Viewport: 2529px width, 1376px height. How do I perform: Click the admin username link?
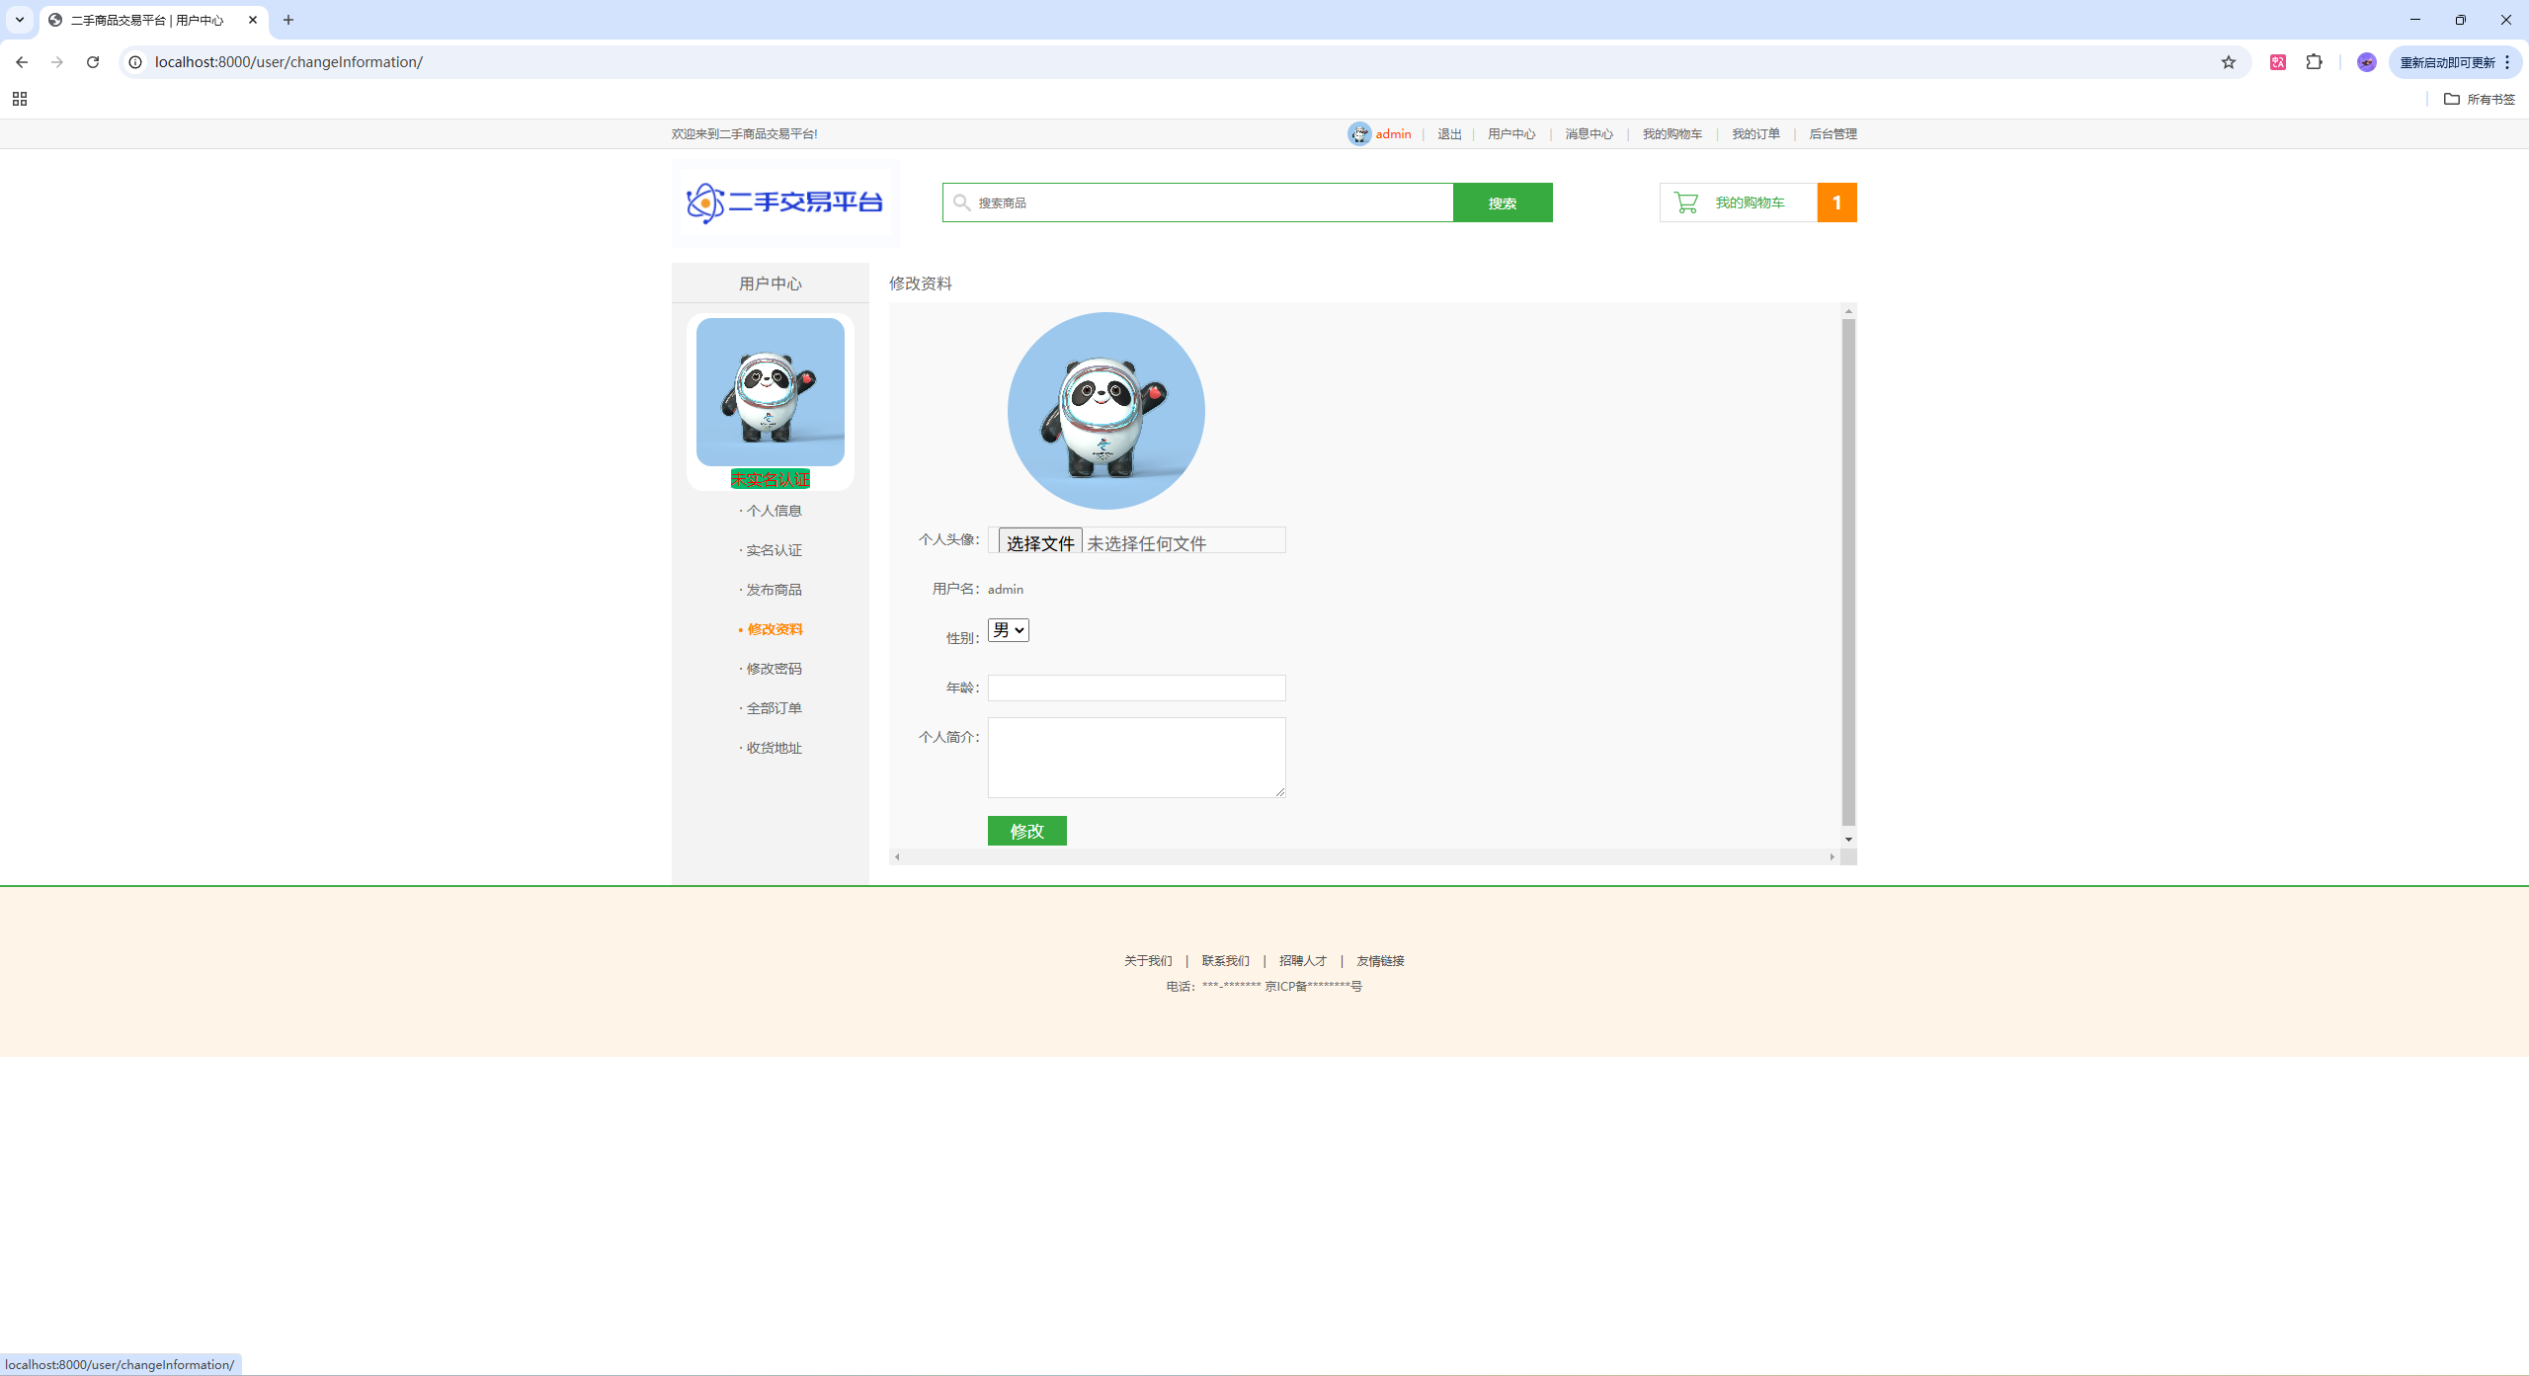(x=1393, y=134)
